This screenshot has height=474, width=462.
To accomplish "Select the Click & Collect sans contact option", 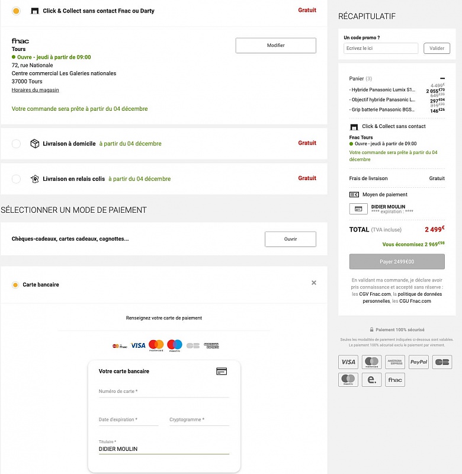I will click(x=16, y=11).
